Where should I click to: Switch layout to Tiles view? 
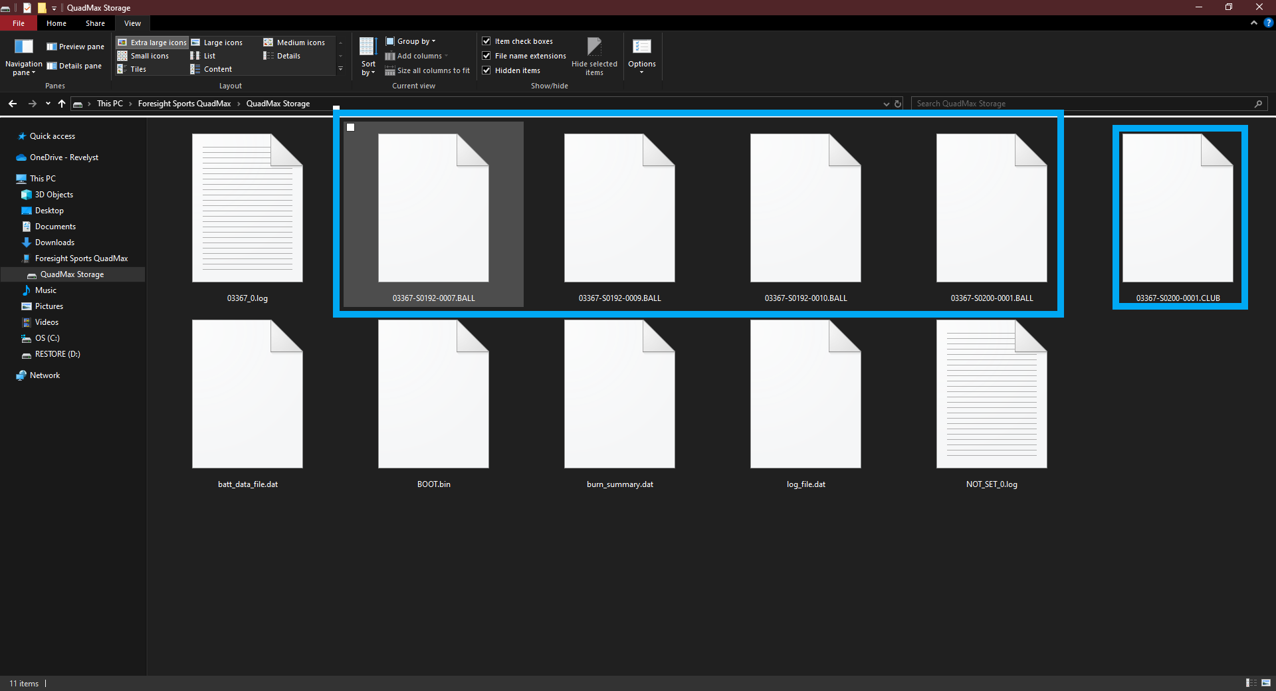tap(132, 69)
